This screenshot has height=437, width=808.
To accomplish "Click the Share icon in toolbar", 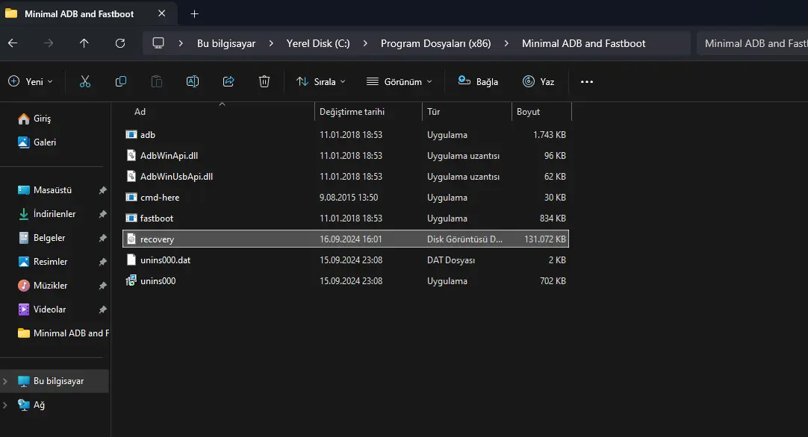I will coord(229,81).
